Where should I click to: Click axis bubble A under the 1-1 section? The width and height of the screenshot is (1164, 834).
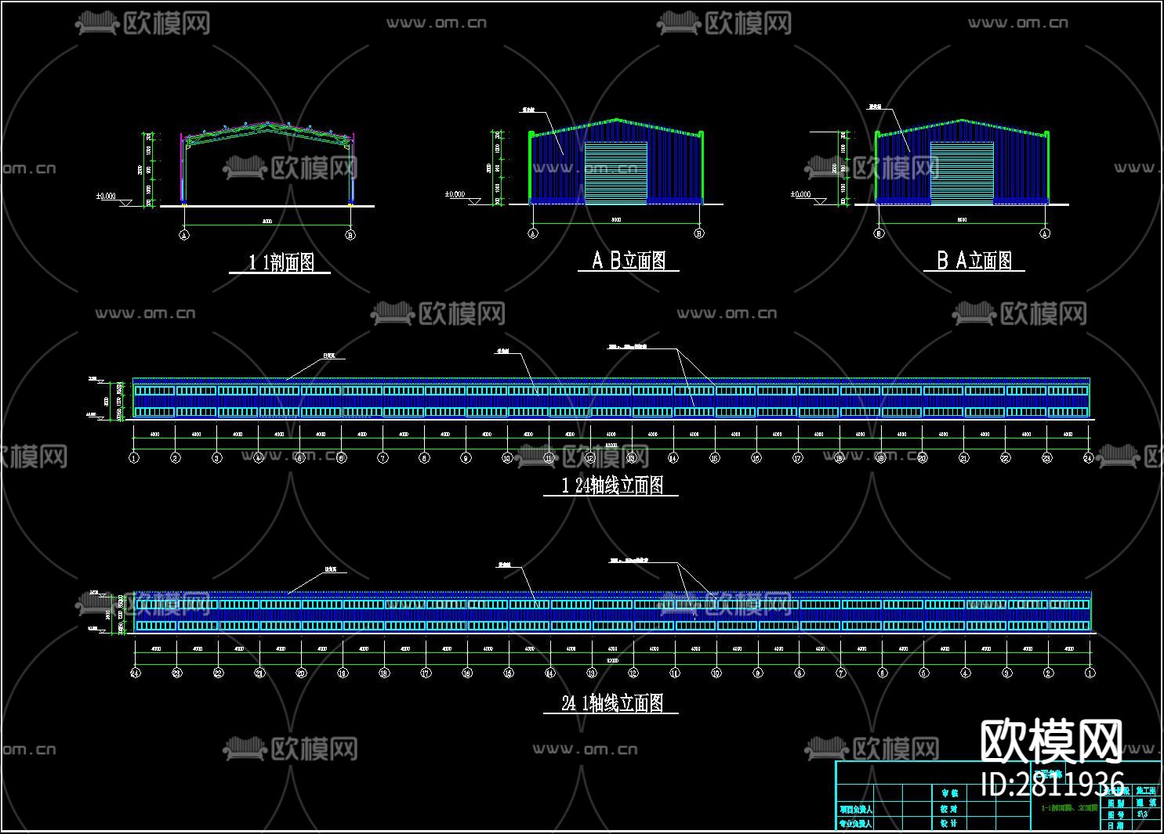185,234
